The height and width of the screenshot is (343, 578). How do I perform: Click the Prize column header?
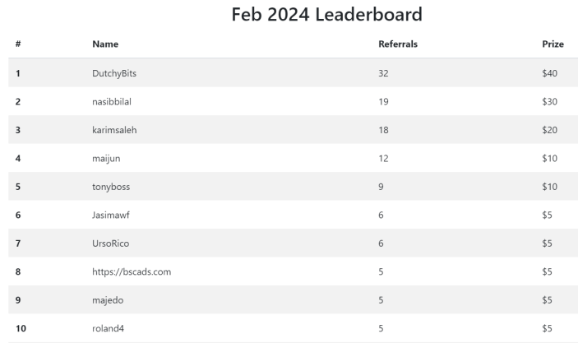click(553, 44)
